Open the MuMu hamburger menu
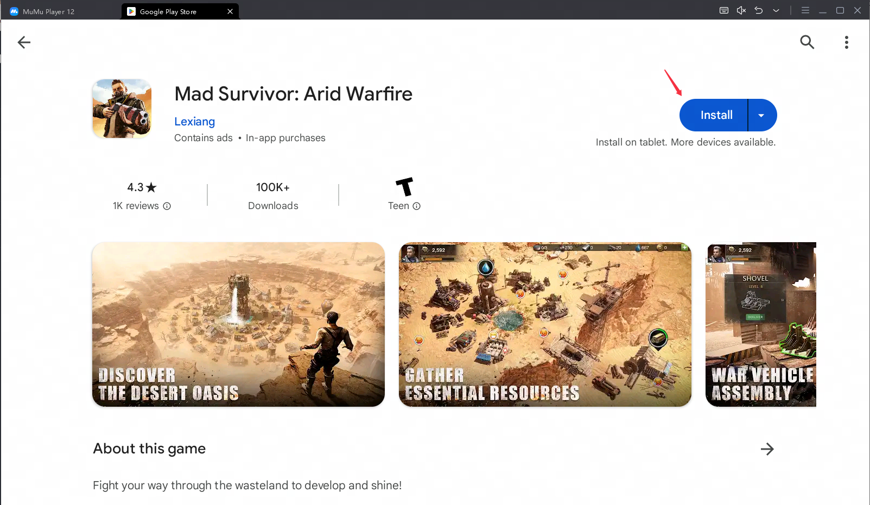The image size is (870, 505). coord(805,10)
